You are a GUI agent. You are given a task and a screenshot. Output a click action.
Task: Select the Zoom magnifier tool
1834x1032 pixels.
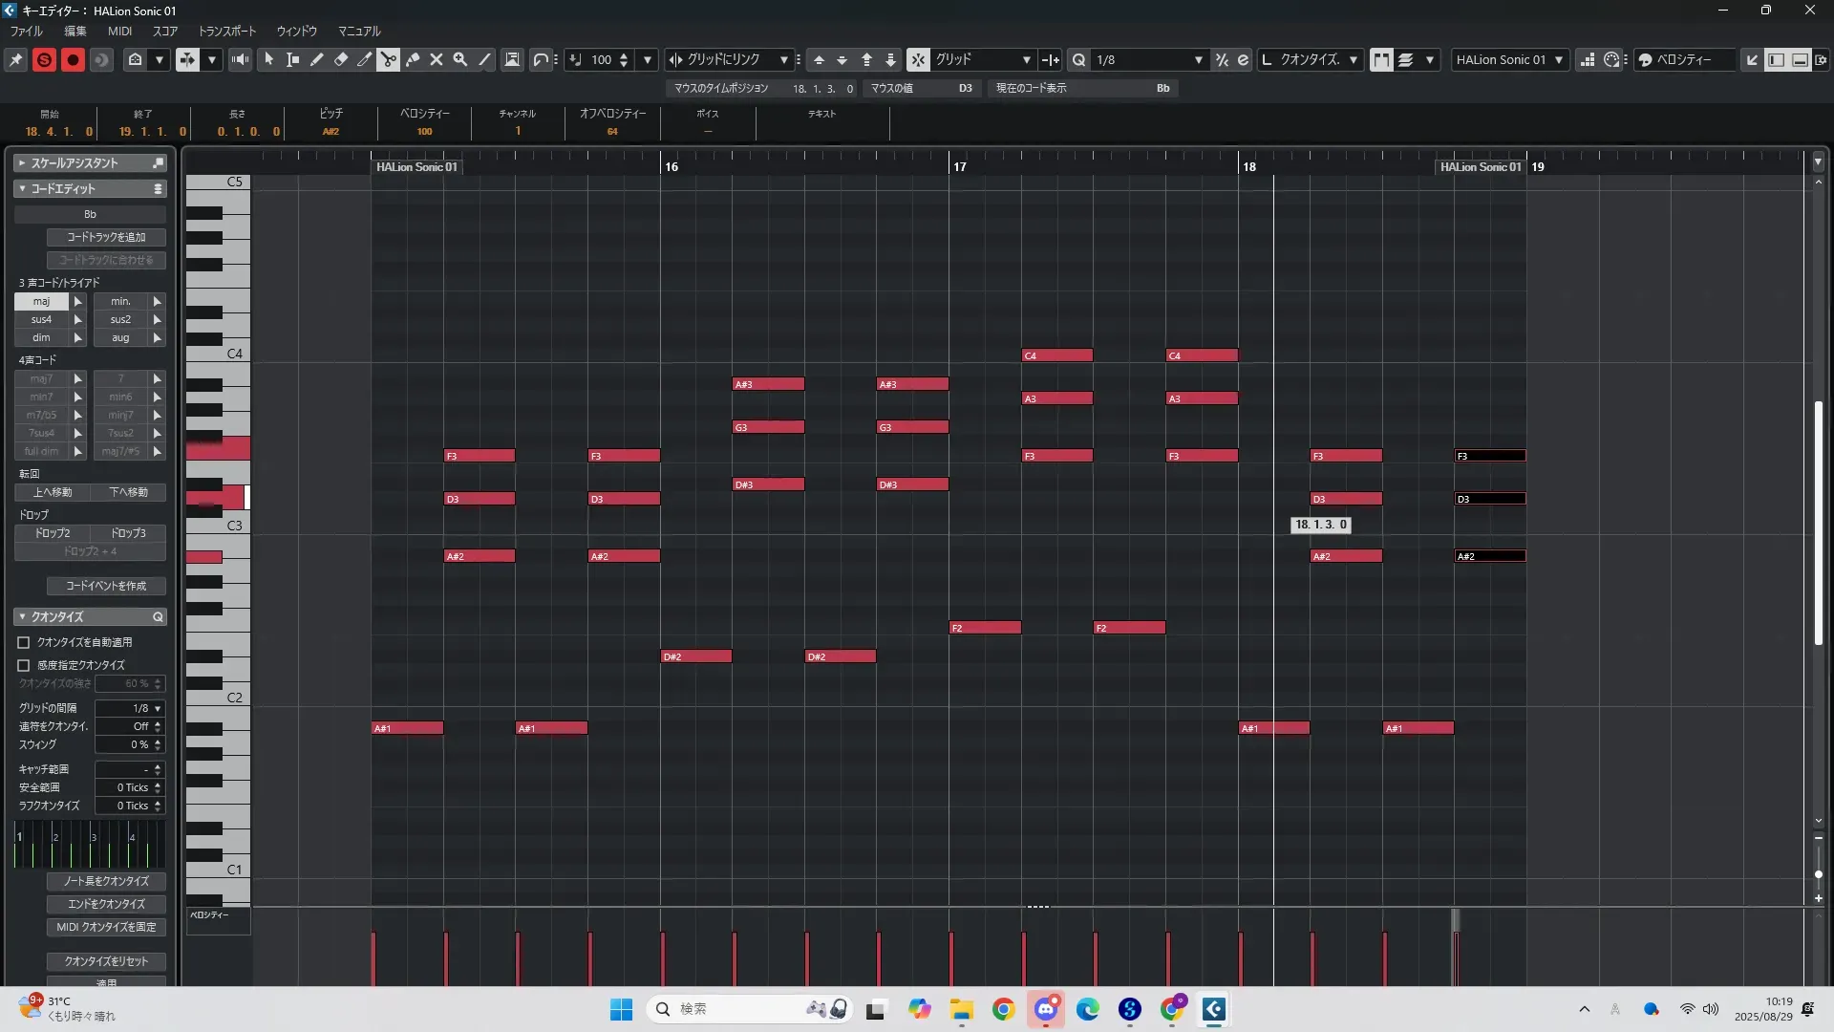[460, 59]
